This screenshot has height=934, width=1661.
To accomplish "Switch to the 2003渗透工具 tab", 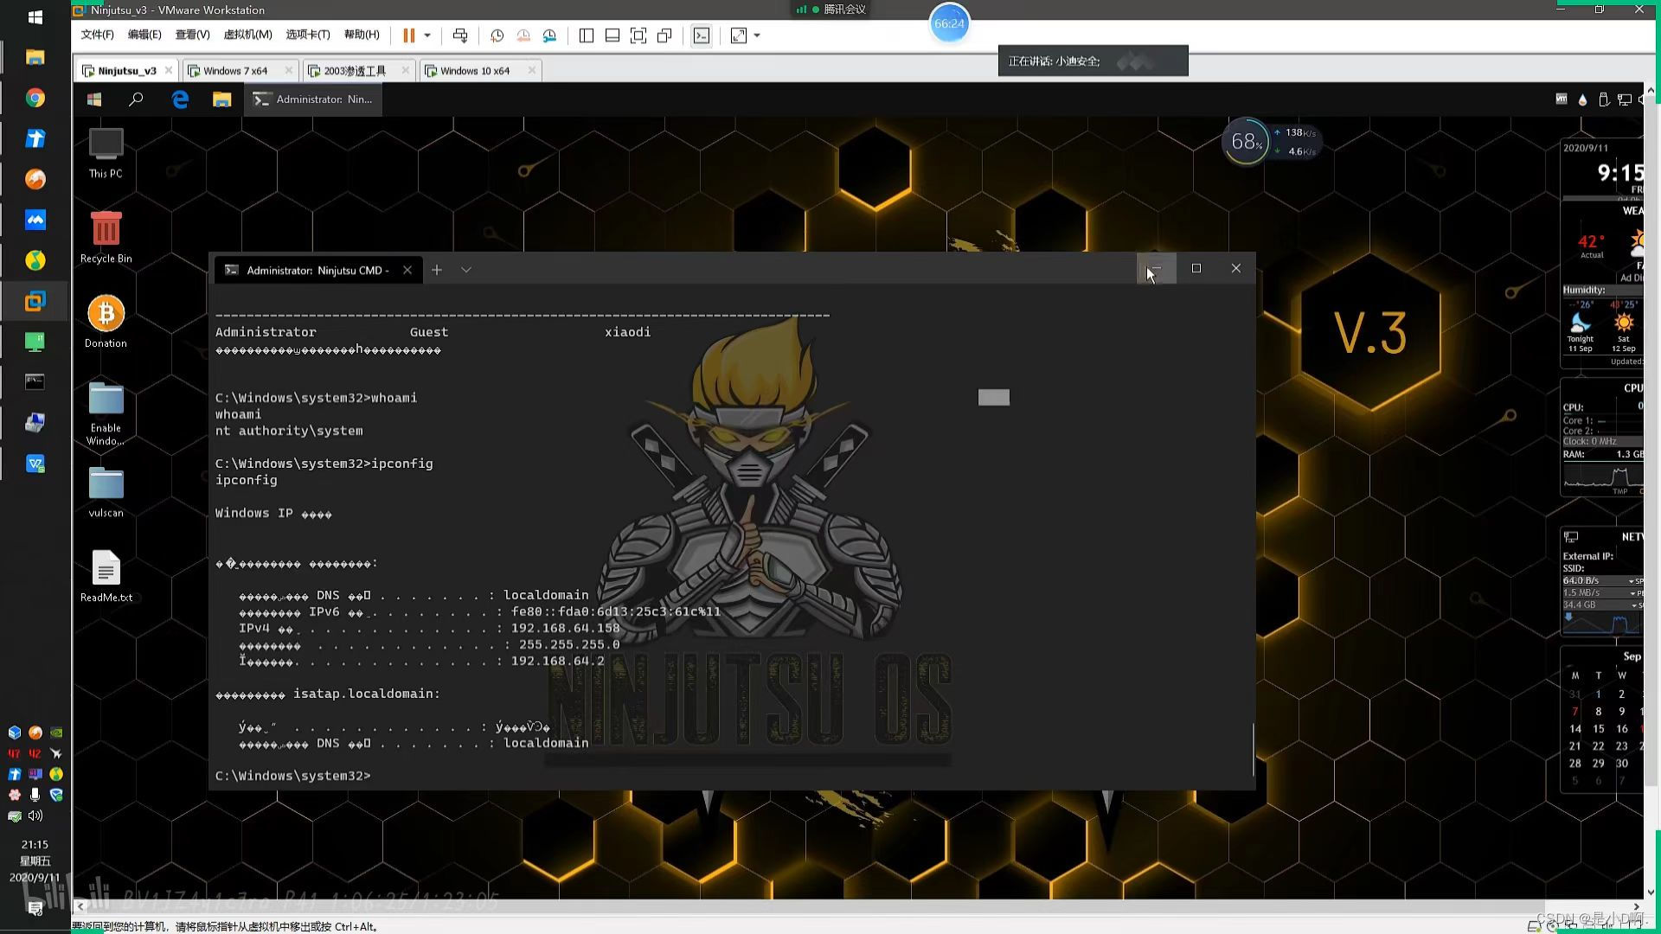I will click(354, 71).
